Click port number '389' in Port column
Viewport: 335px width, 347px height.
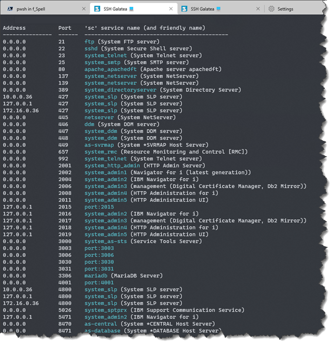63,90
